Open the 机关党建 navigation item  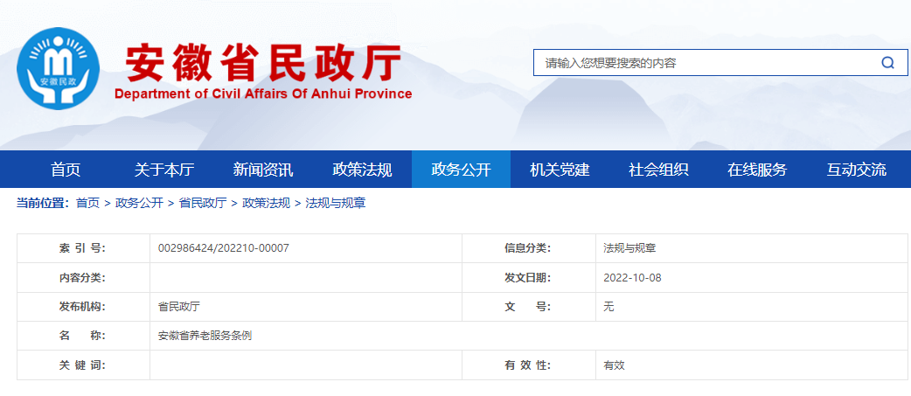pos(560,170)
